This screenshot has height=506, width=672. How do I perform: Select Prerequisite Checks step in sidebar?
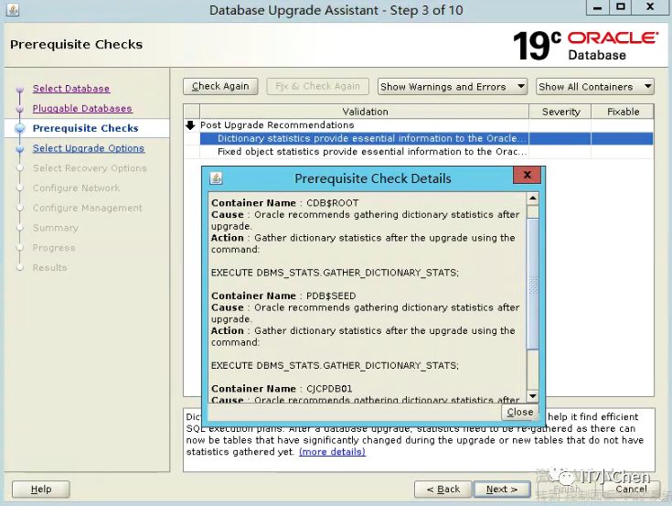tap(85, 128)
